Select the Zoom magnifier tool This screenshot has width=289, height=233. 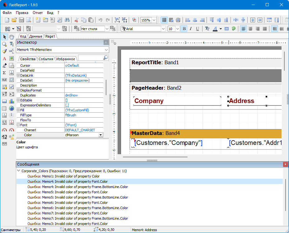(x=4, y=44)
